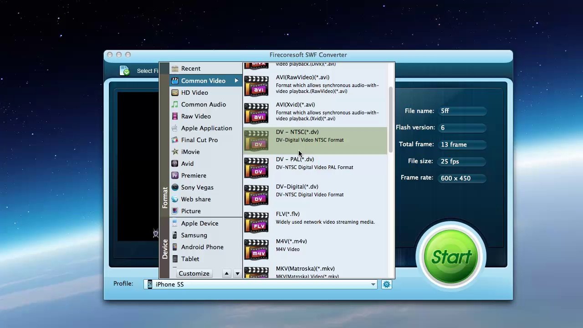Click the M4V clapperboard icon
This screenshot has width=583, height=328.
point(256,250)
